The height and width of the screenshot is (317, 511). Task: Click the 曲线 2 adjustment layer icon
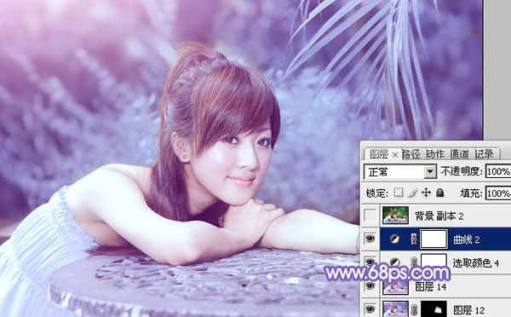click(394, 239)
